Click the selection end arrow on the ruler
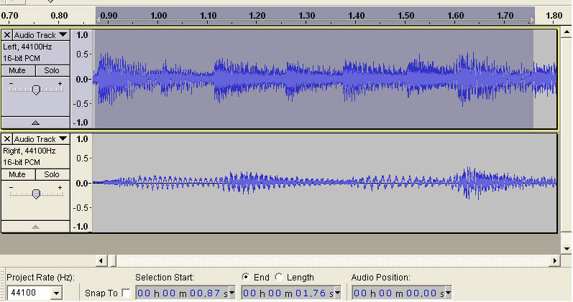 [532, 20]
